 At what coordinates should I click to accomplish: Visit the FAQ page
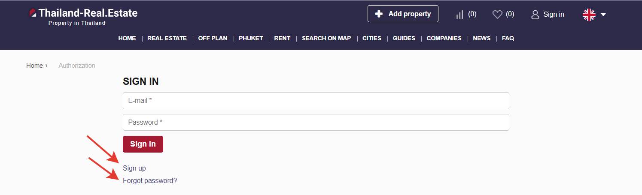tap(508, 38)
